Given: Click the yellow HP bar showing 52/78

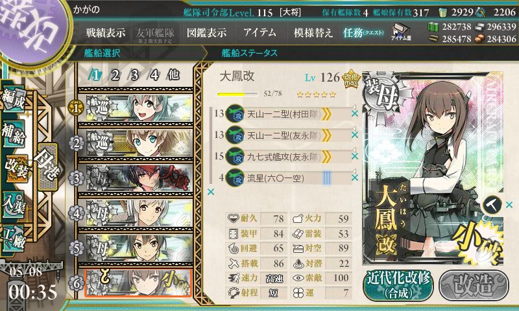Looking at the screenshot, I should (237, 94).
